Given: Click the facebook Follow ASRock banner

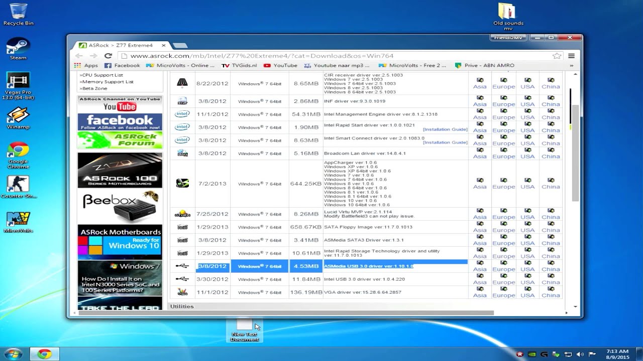Looking at the screenshot, I should tap(120, 122).
